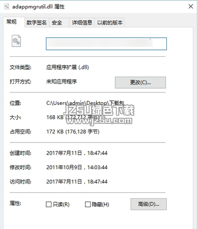Click the modified time 2011年10月9日 value
Viewport: 198px width, 229px height.
click(77, 168)
